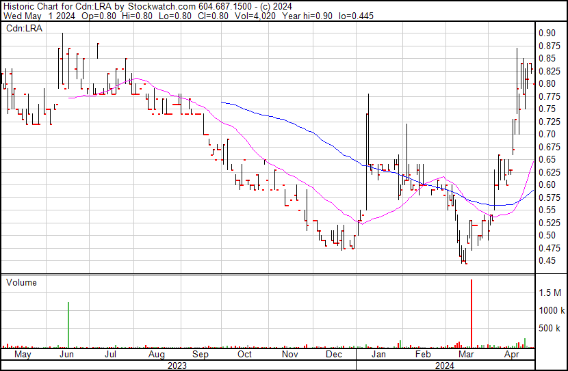Select the 0.475 price axis label
Image resolution: width=568 pixels, height=371 pixels.
[x=550, y=249]
